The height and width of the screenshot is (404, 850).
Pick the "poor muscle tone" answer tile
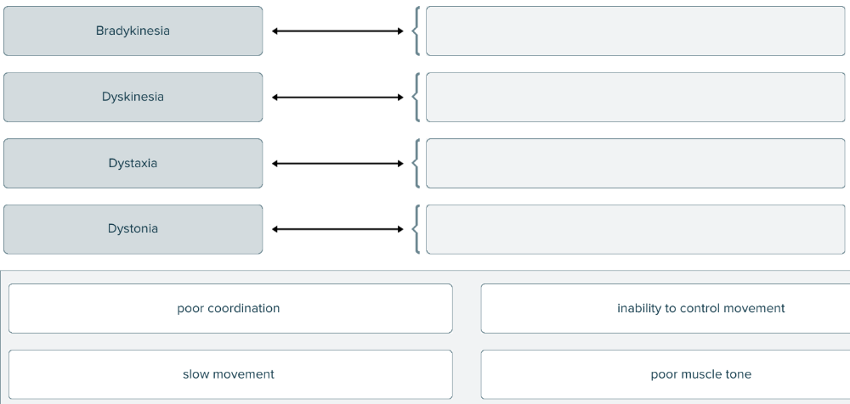(x=666, y=374)
